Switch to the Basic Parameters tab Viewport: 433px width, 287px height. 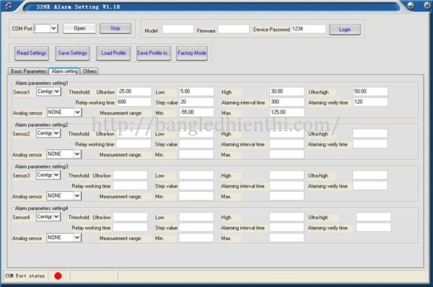point(28,71)
